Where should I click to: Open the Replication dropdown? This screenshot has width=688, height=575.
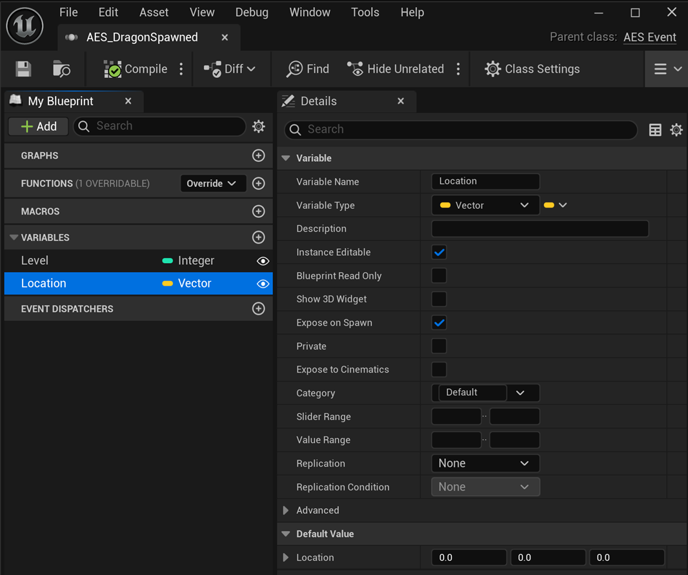click(485, 463)
